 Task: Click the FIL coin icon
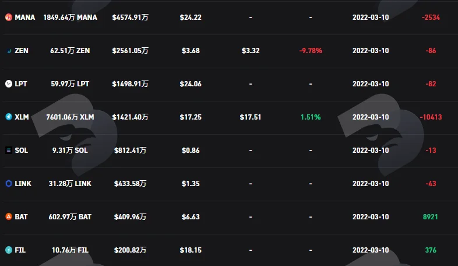click(9, 250)
